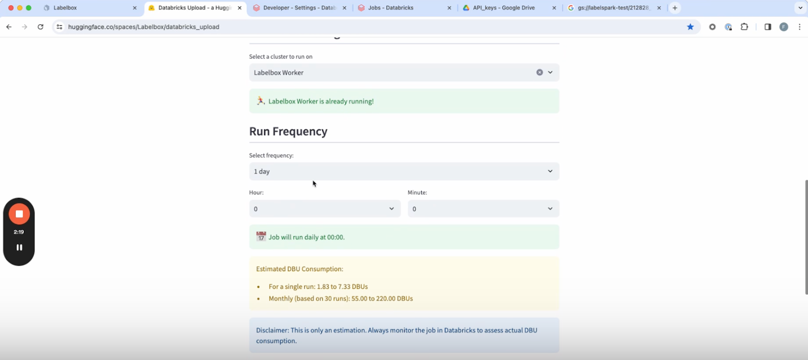Click the 'Select frequency:' label
Image resolution: width=808 pixels, height=360 pixels.
[x=271, y=156]
